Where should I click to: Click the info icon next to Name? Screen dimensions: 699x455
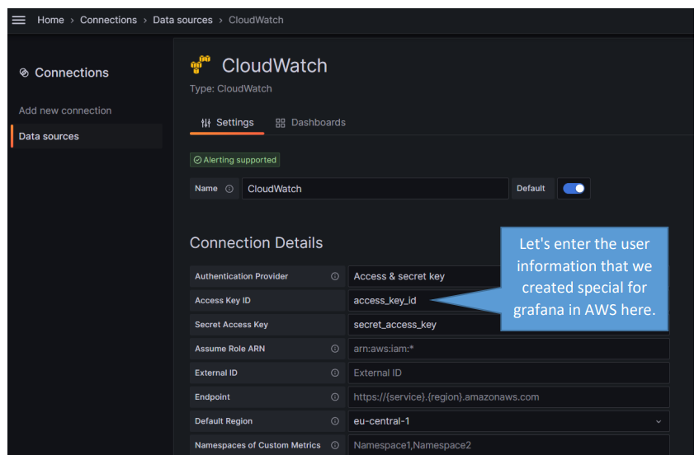point(229,189)
